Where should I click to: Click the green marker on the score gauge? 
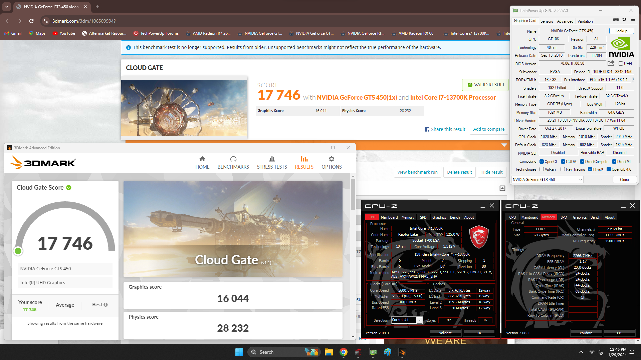click(x=18, y=251)
